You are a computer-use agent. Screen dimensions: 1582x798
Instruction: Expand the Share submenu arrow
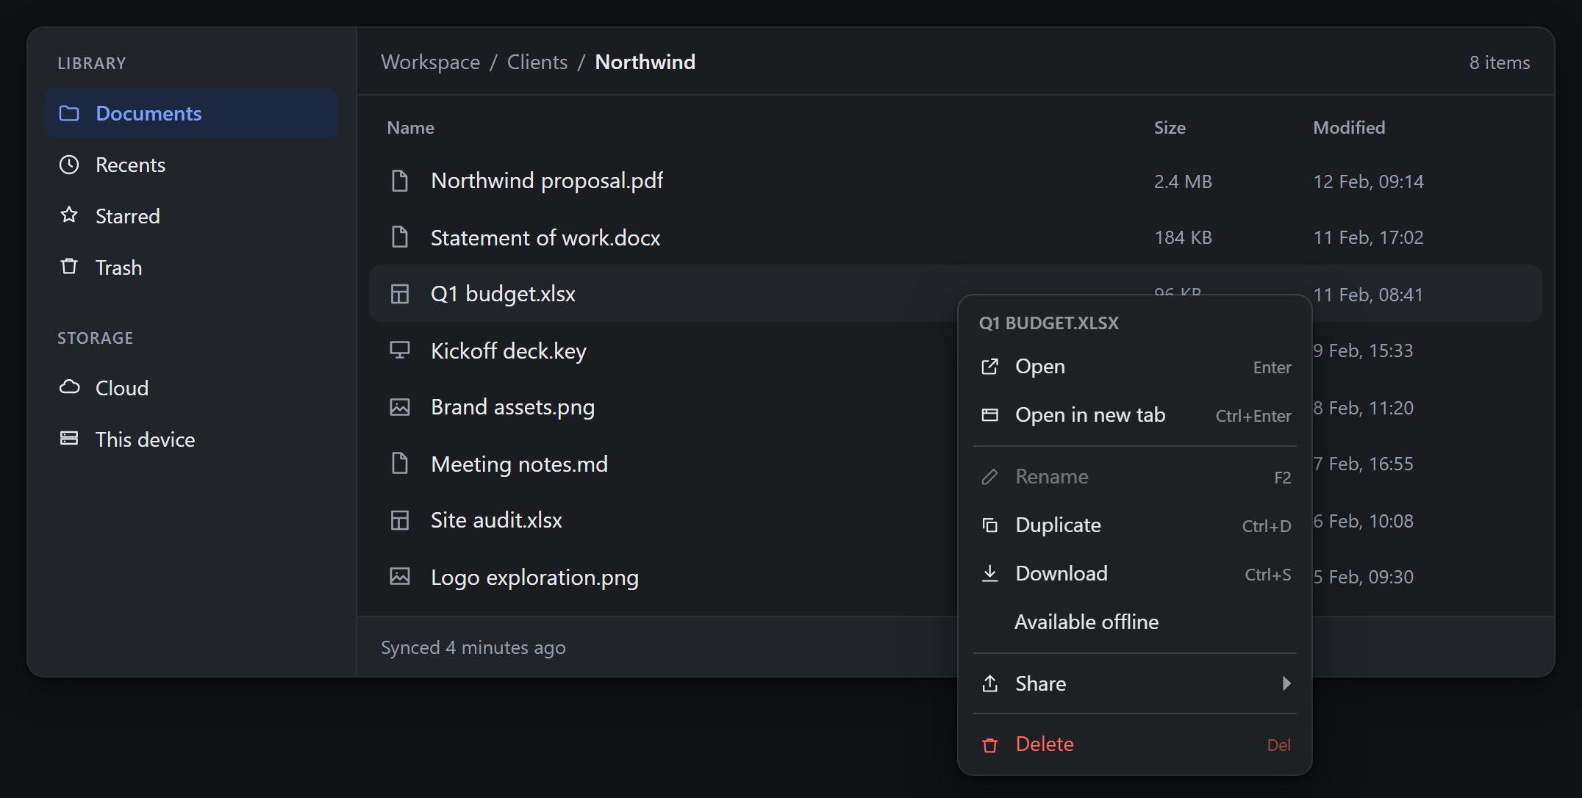1286,683
